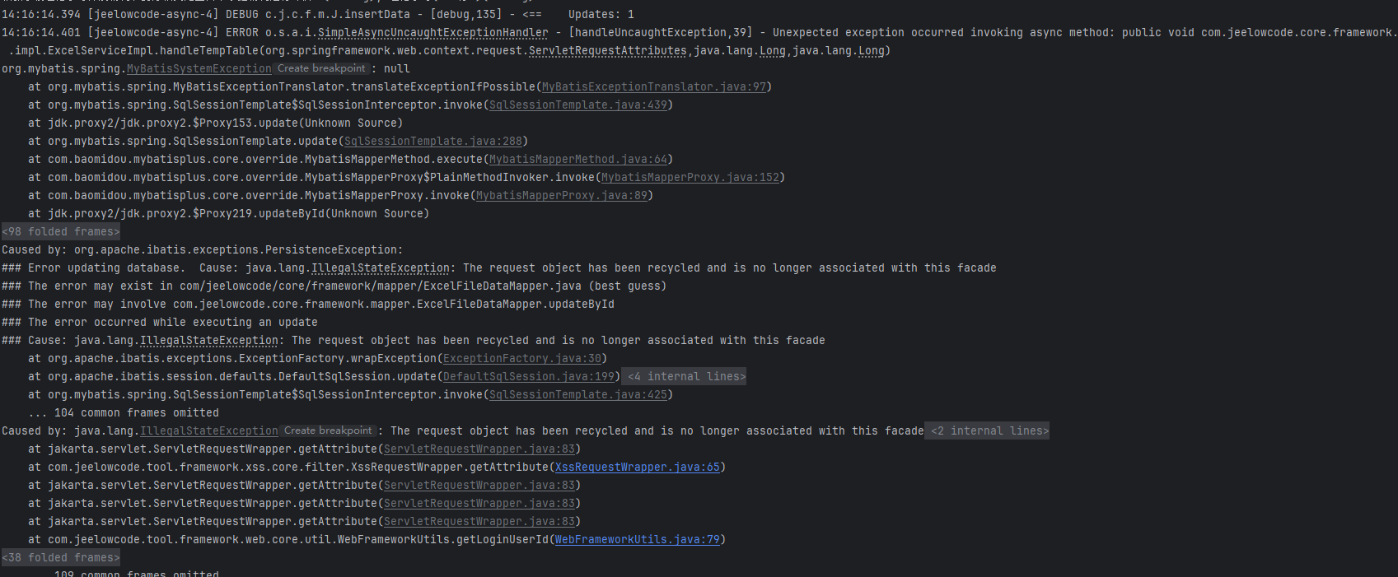Open DefaultSqlSession.java:199 link
The height and width of the screenshot is (577, 1398).
click(529, 377)
